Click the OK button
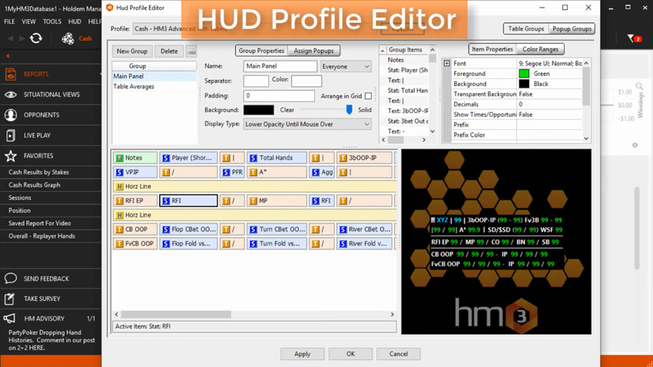 pos(350,354)
